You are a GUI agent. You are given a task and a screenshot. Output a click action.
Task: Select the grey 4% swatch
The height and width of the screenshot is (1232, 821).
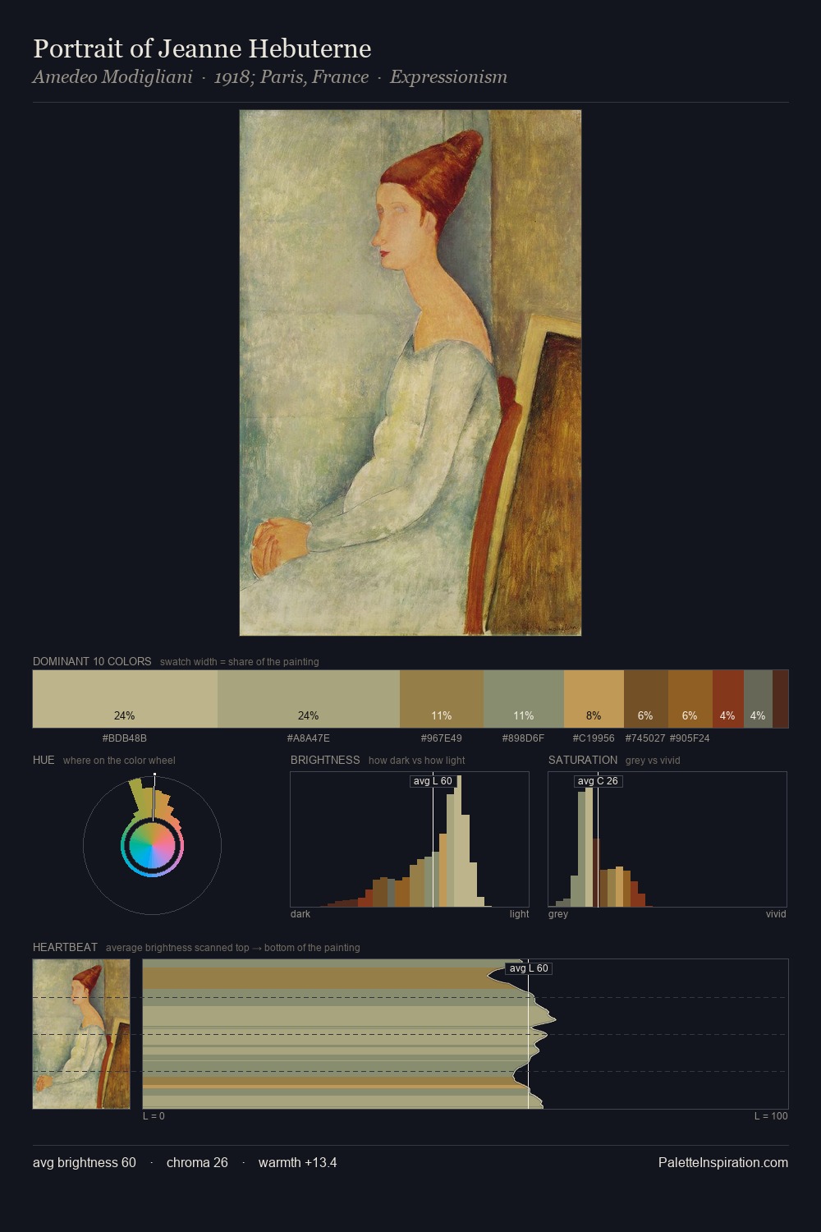click(758, 699)
